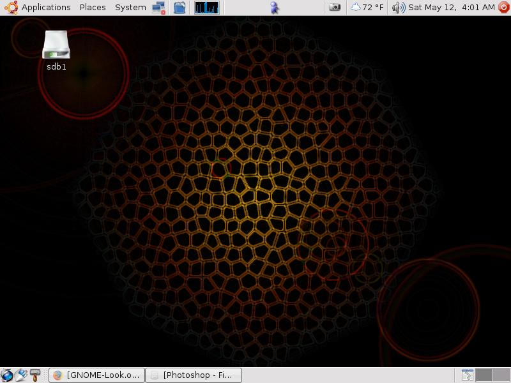The height and width of the screenshot is (383, 511).
Task: Open the Places menu
Action: (93, 7)
